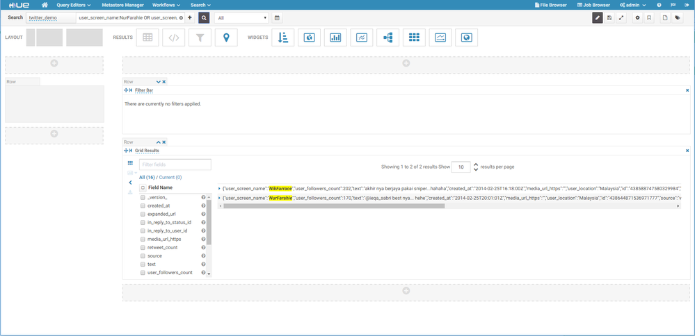Save the dashboard with the disk icon
695x336 pixels.
click(609, 17)
